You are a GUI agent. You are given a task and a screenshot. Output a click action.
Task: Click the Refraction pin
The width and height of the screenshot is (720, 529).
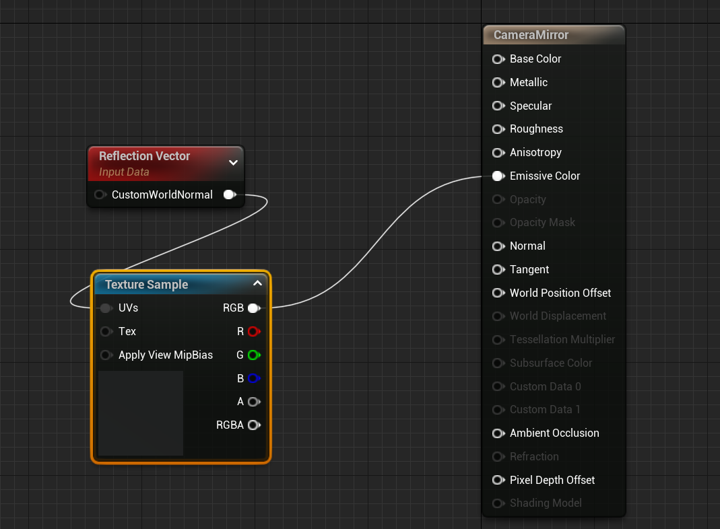(x=498, y=457)
